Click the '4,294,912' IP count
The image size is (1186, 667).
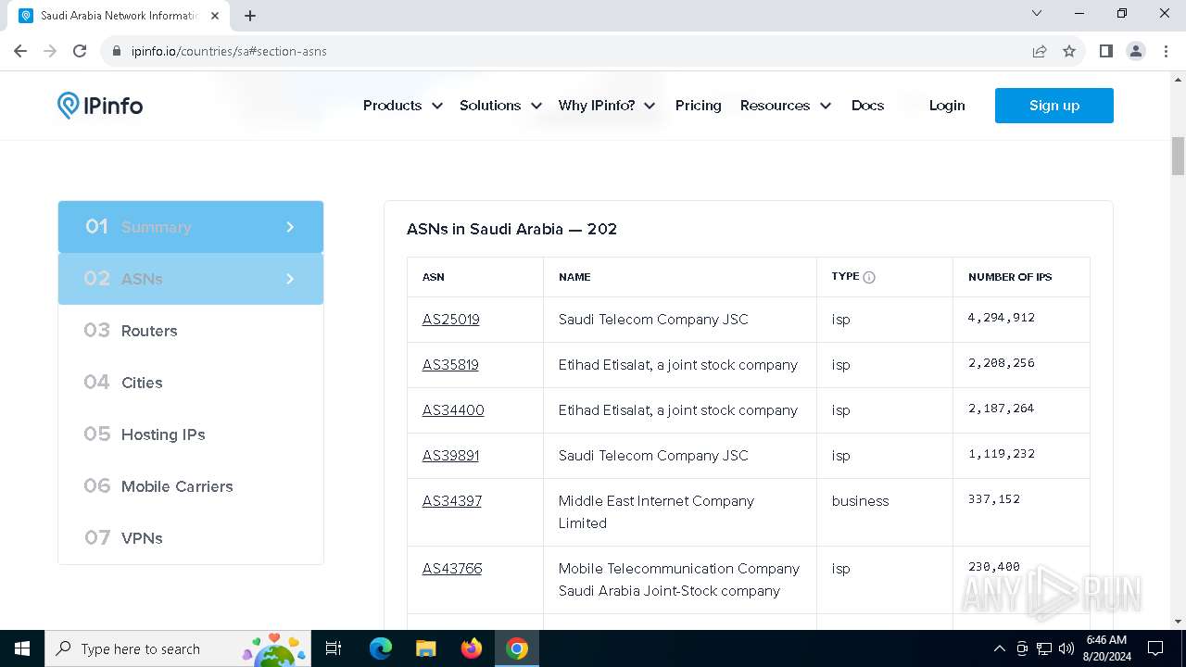coord(1002,318)
